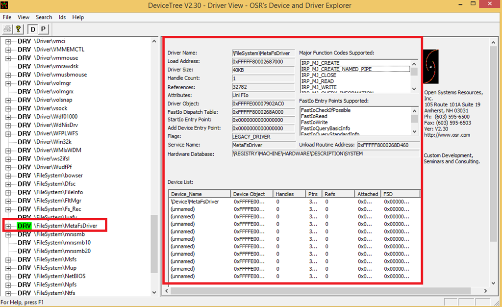Switch to Driver view with D button

tap(33, 29)
